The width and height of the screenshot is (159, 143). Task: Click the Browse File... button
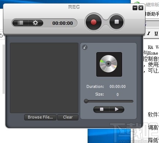point(40,117)
